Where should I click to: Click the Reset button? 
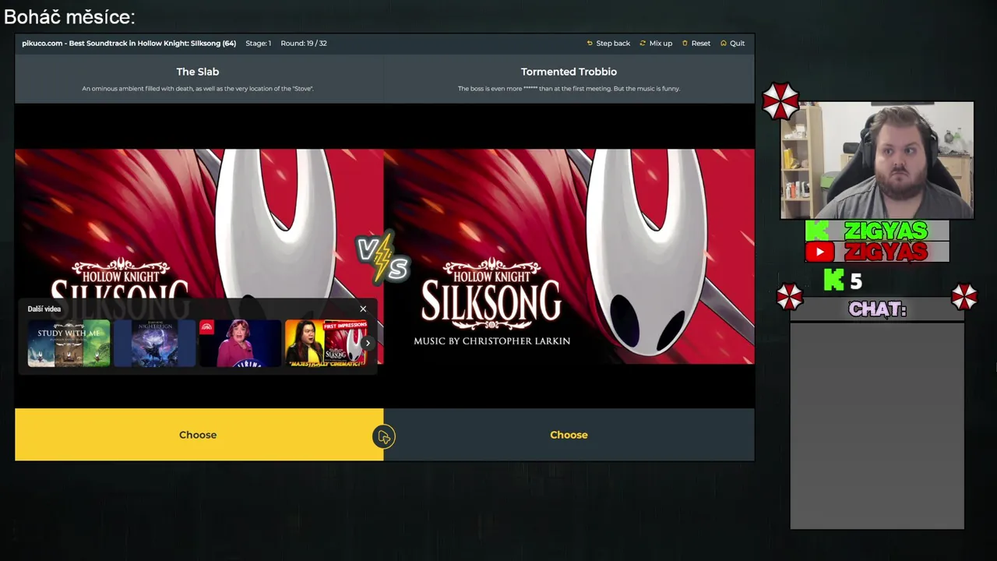point(696,44)
